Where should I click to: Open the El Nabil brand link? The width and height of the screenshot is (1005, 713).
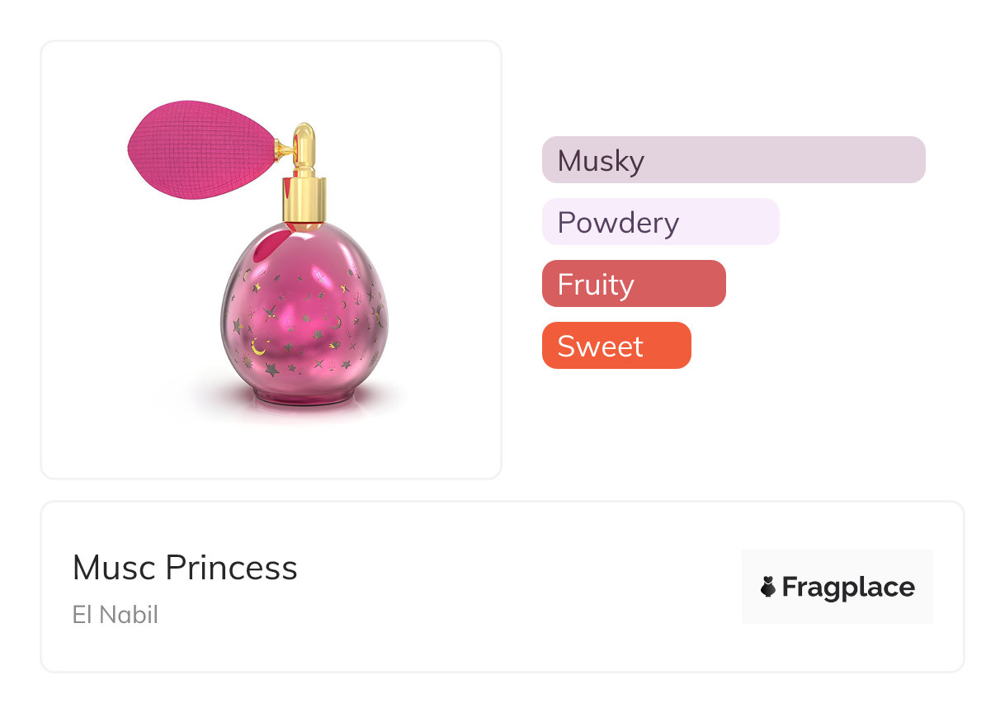(115, 615)
